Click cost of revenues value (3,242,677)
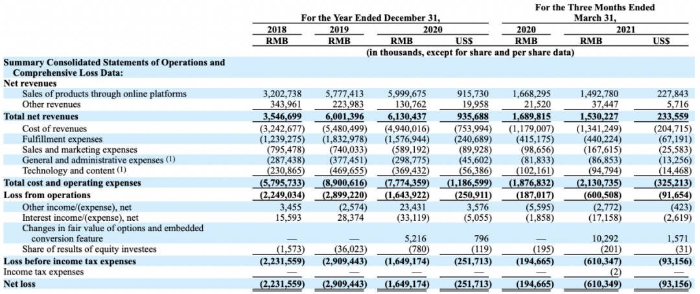Screen dimensions: 700x294 pyautogui.click(x=281, y=128)
